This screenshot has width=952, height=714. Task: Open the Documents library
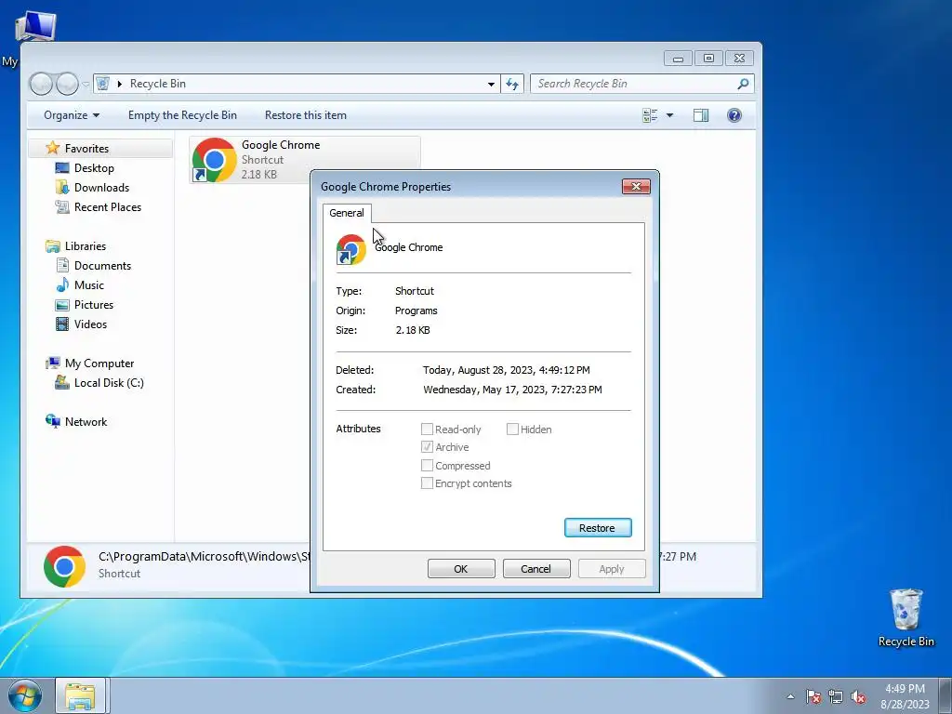pyautogui.click(x=102, y=265)
